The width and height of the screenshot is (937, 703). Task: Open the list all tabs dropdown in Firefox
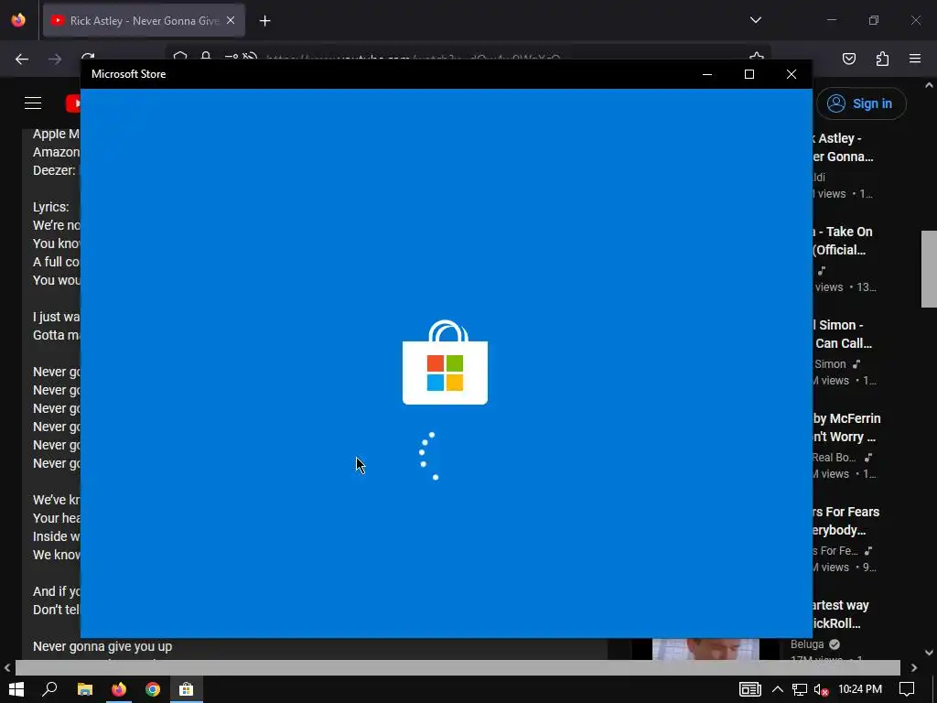[755, 20]
